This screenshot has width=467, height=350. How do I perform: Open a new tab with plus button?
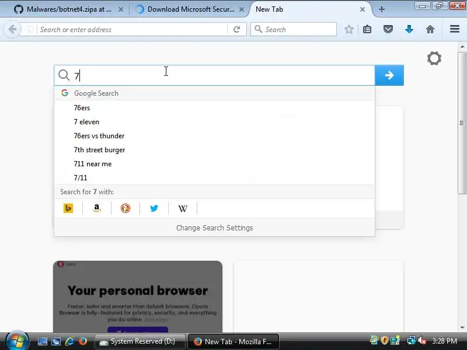(x=382, y=9)
